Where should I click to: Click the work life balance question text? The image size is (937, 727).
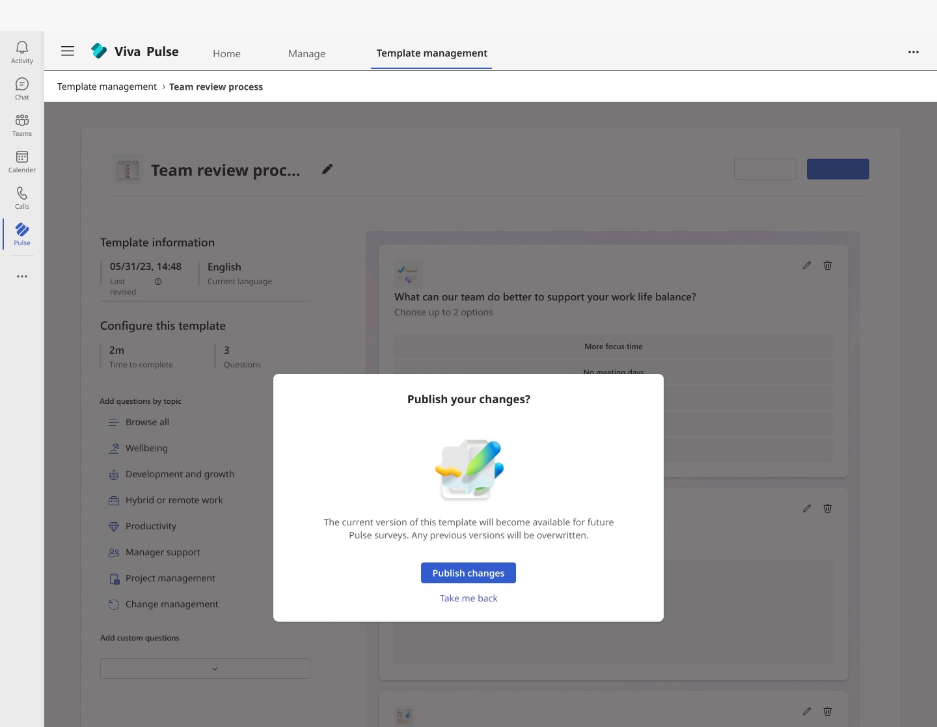tap(545, 297)
